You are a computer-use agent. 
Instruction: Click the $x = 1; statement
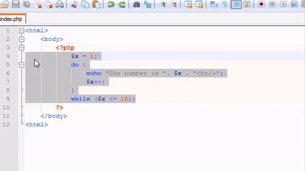[x=84, y=56]
